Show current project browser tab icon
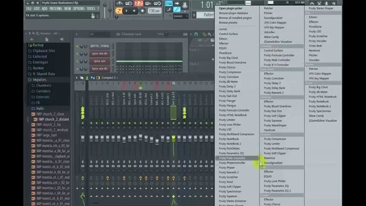Image resolution: width=366 pixels, height=206 pixels. (x=47, y=39)
